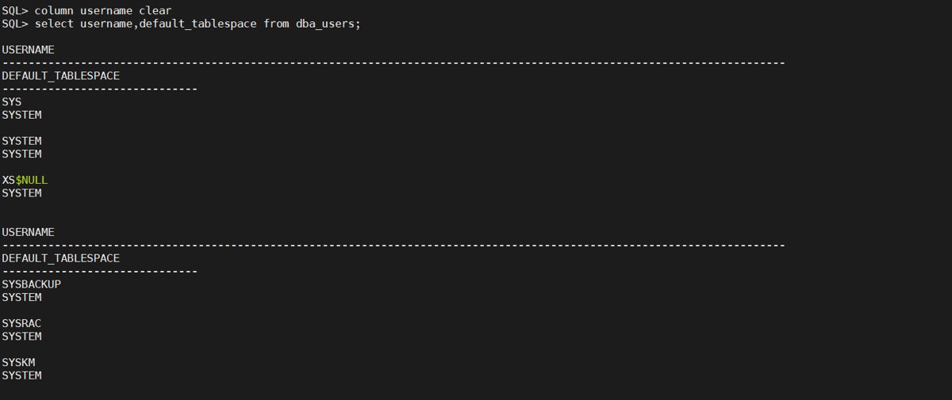This screenshot has width=952, height=400.
Task: Click SYSTEM tablespace below SYSRAC
Action: (x=21, y=337)
